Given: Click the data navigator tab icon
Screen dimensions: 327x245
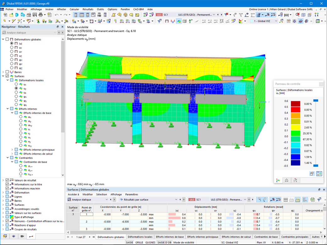Looking at the screenshot, I should (5, 236).
